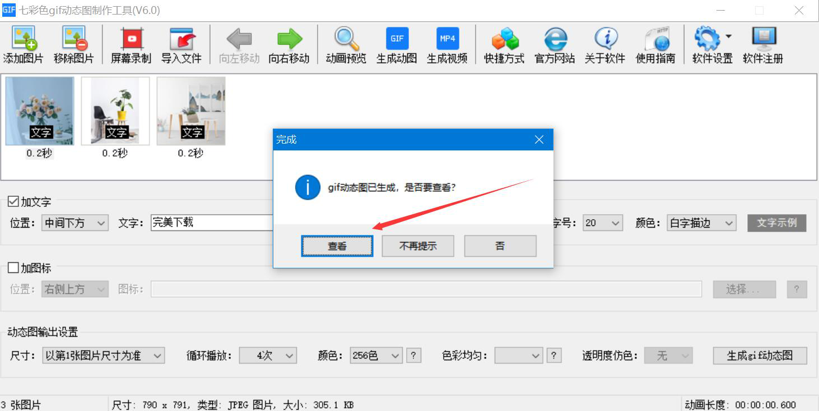The height and width of the screenshot is (411, 819).
Task: Minimize the main application window
Action: click(x=722, y=10)
